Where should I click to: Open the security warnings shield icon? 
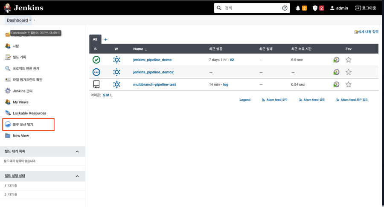[315, 8]
